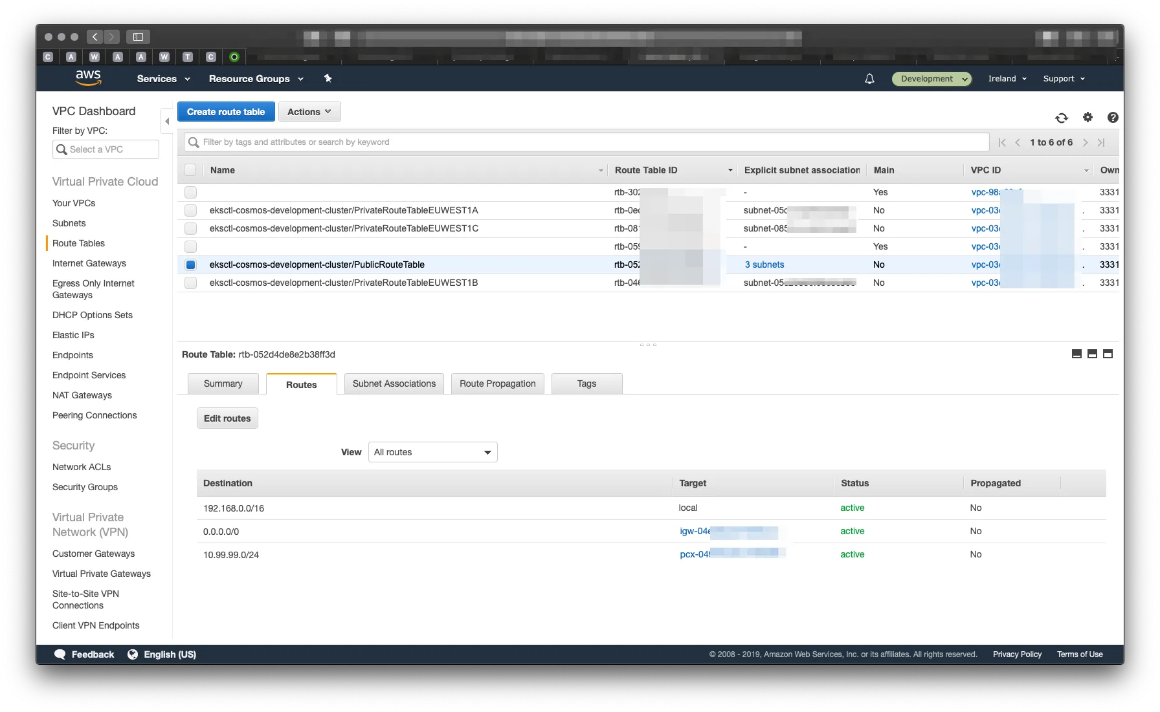Go to previous page of results

point(1018,142)
